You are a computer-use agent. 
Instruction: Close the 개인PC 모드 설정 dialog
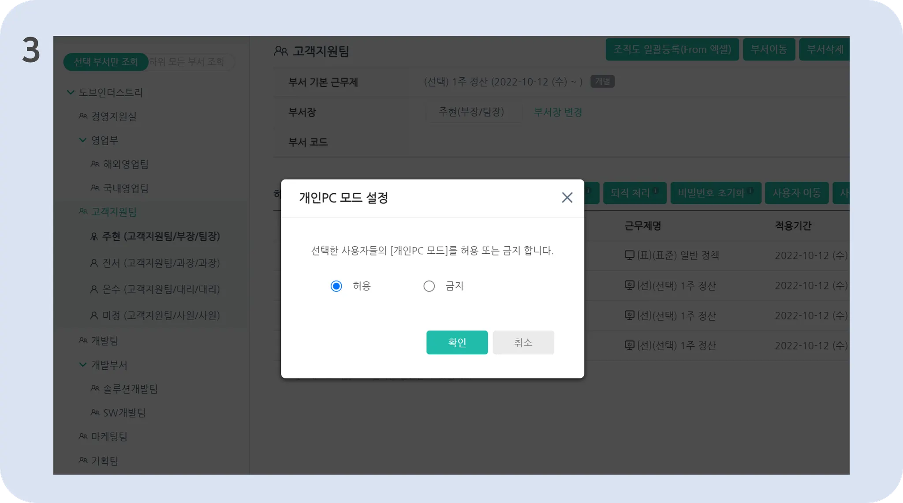(567, 197)
